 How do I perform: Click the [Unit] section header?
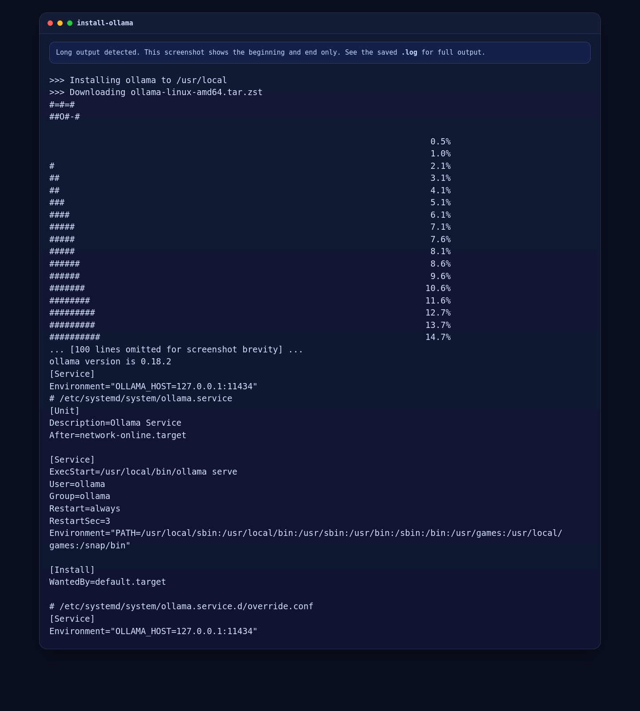64,411
